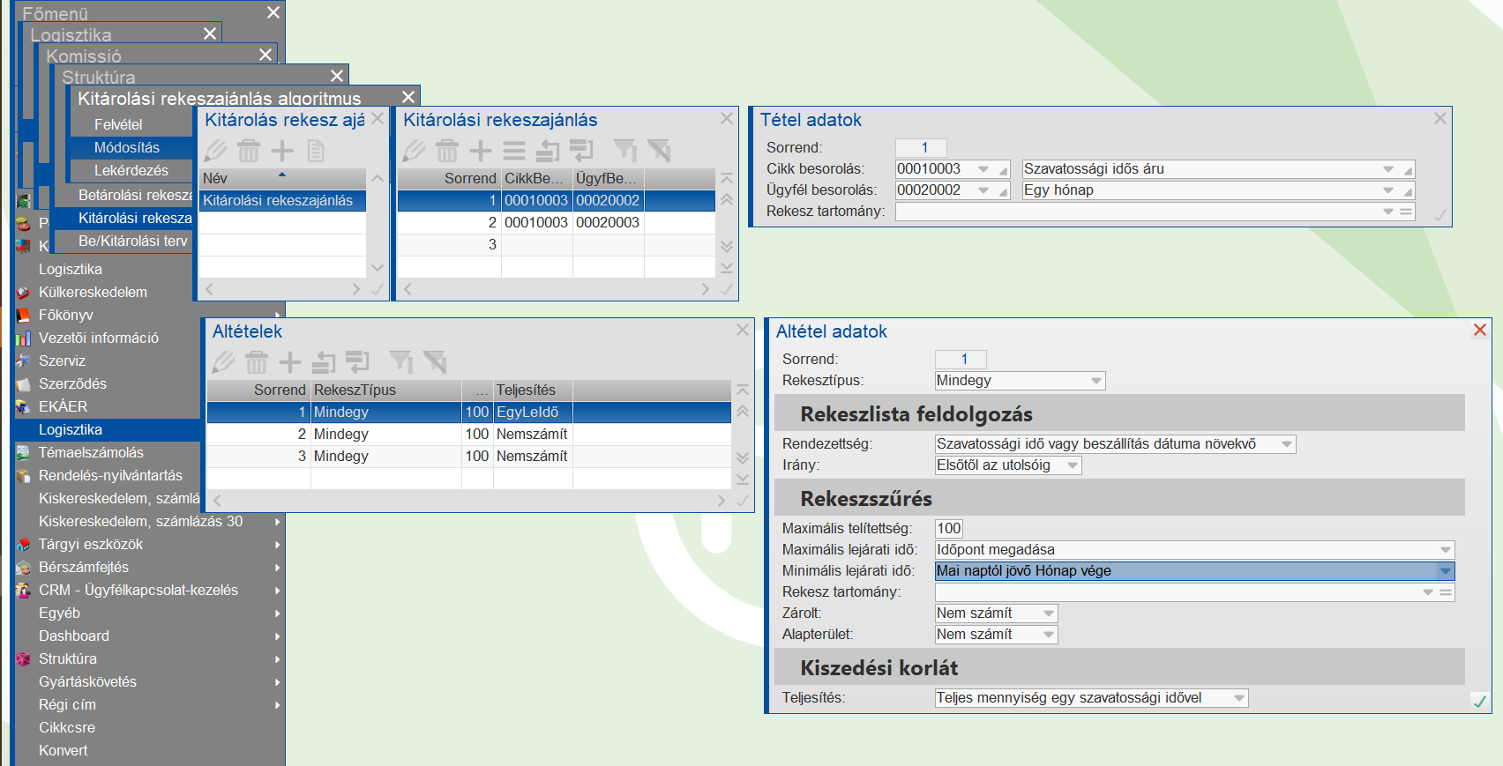Click the three-lines list icon in Kitárolási rekeszajánlás toolbar

point(514,151)
